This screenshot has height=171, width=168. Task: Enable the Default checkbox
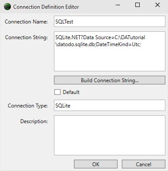(57, 92)
